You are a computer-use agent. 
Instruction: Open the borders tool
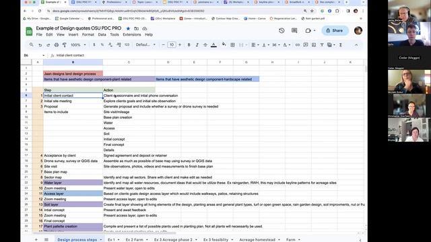click(232, 45)
